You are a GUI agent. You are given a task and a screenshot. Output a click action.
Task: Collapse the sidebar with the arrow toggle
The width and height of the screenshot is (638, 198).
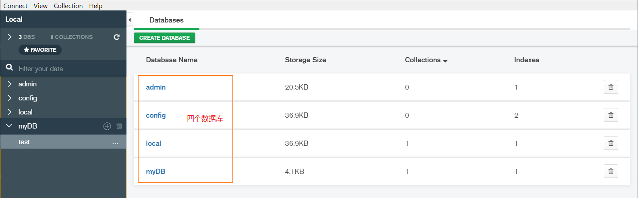click(x=130, y=20)
